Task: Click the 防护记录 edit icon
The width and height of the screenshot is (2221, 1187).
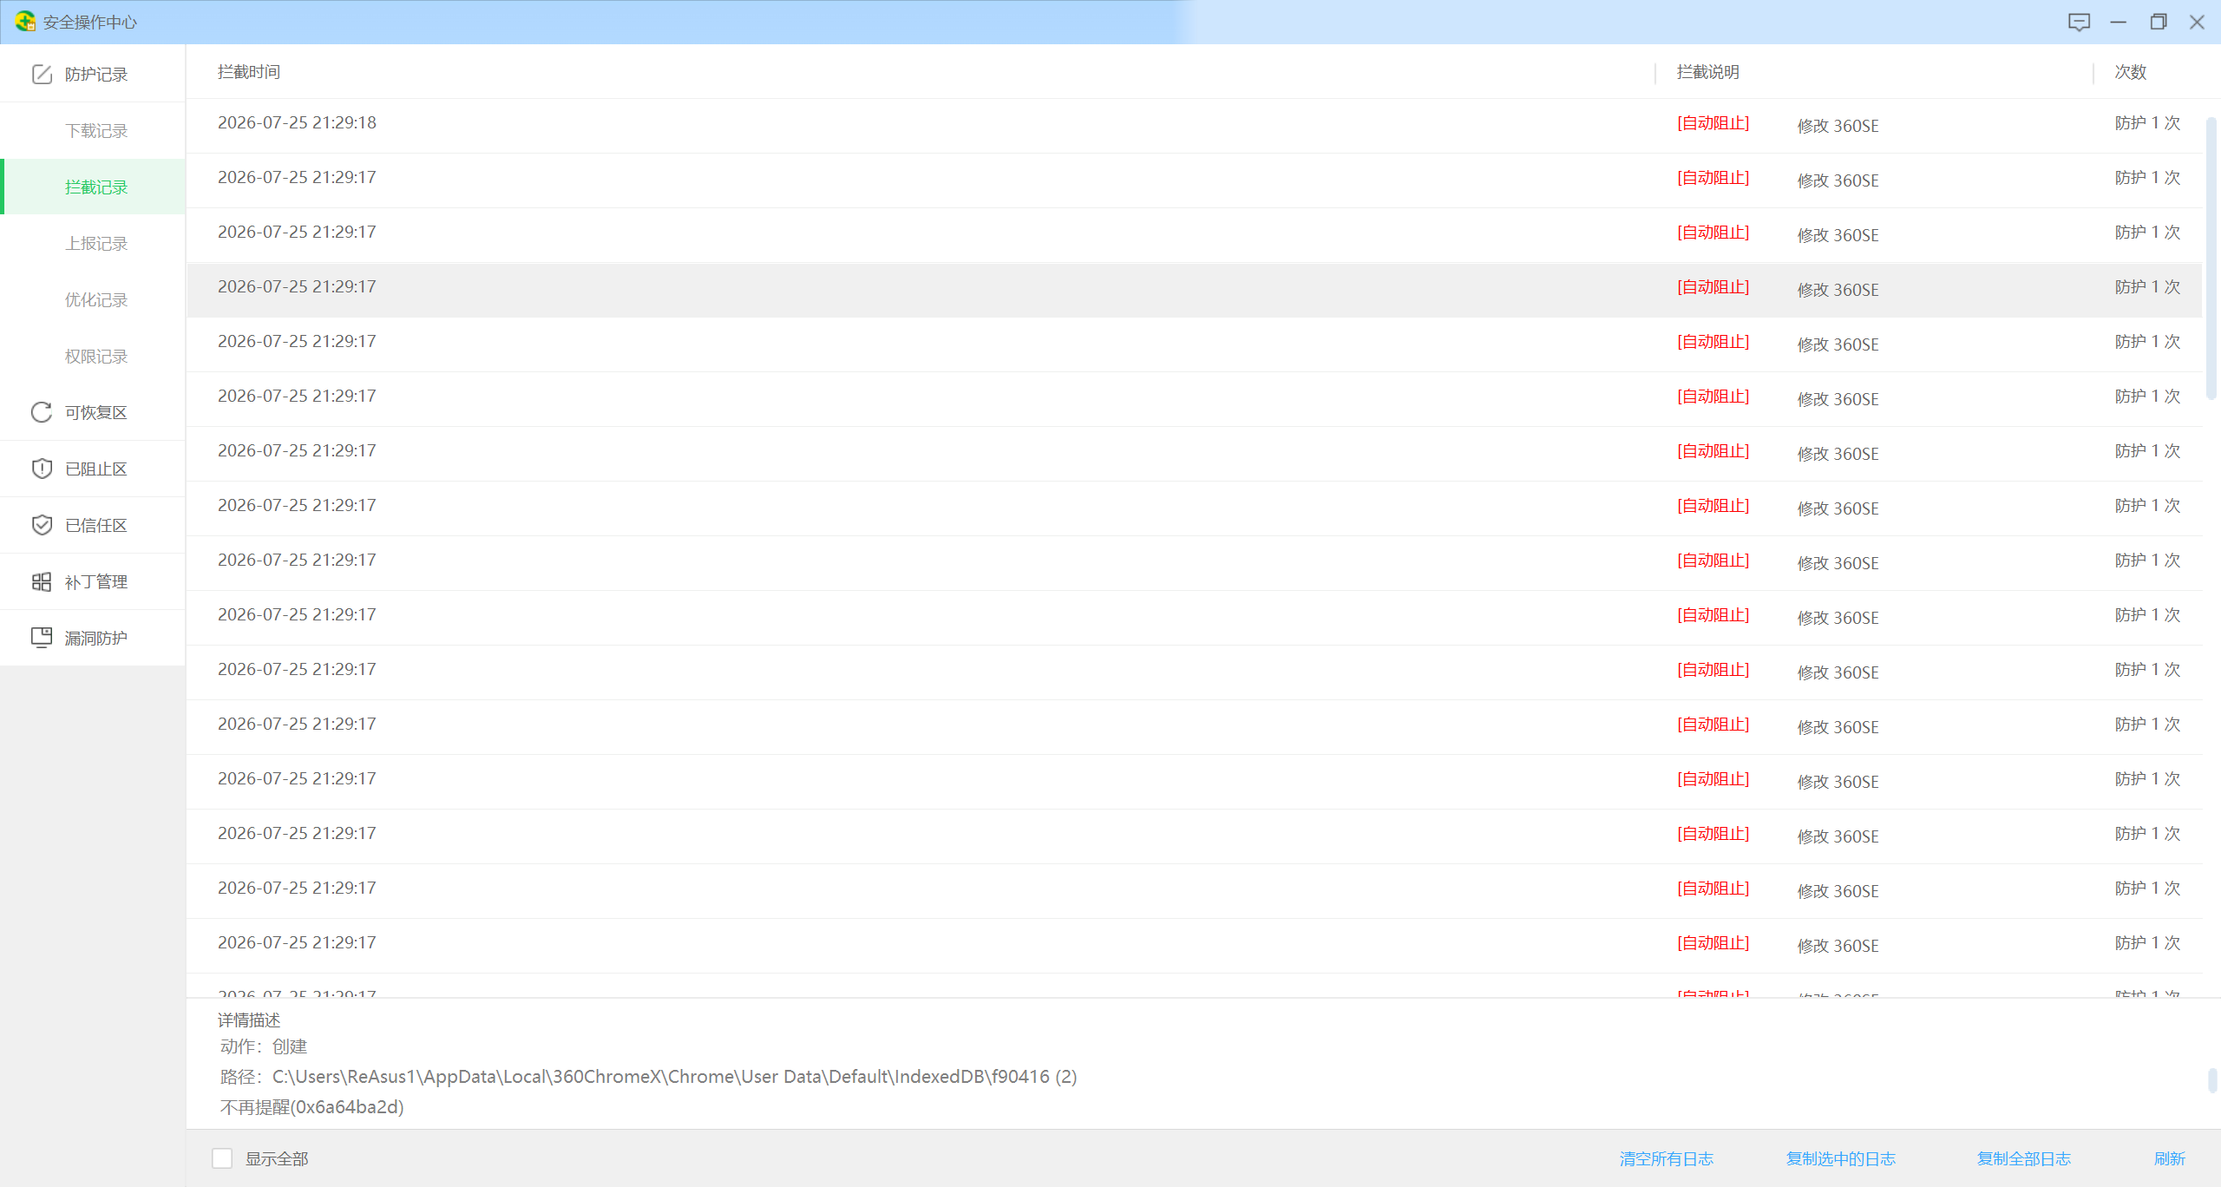Action: pyautogui.click(x=42, y=75)
